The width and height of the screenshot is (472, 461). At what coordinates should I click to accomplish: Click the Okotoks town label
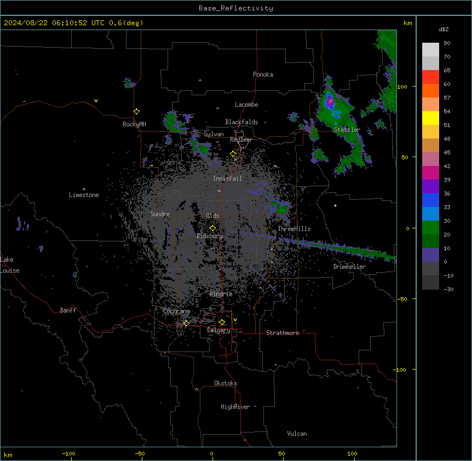tap(226, 383)
